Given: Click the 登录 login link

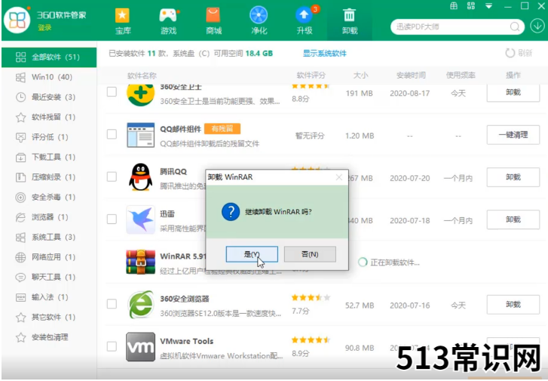Looking at the screenshot, I should point(44,28).
